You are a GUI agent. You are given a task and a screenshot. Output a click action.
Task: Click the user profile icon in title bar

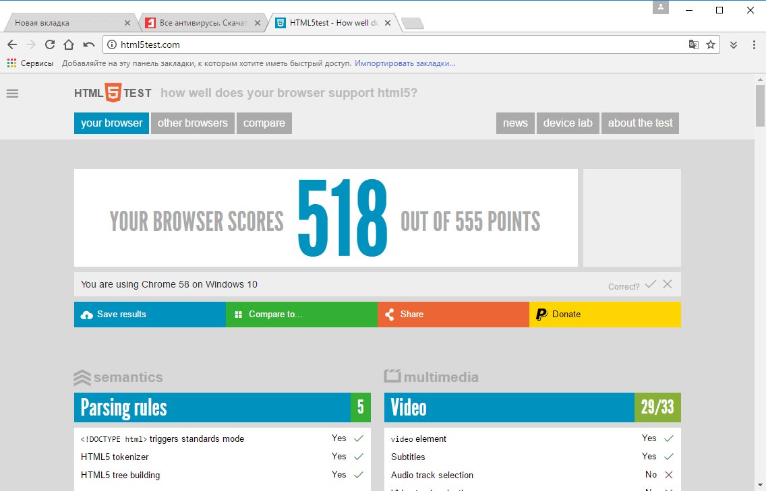[661, 7]
